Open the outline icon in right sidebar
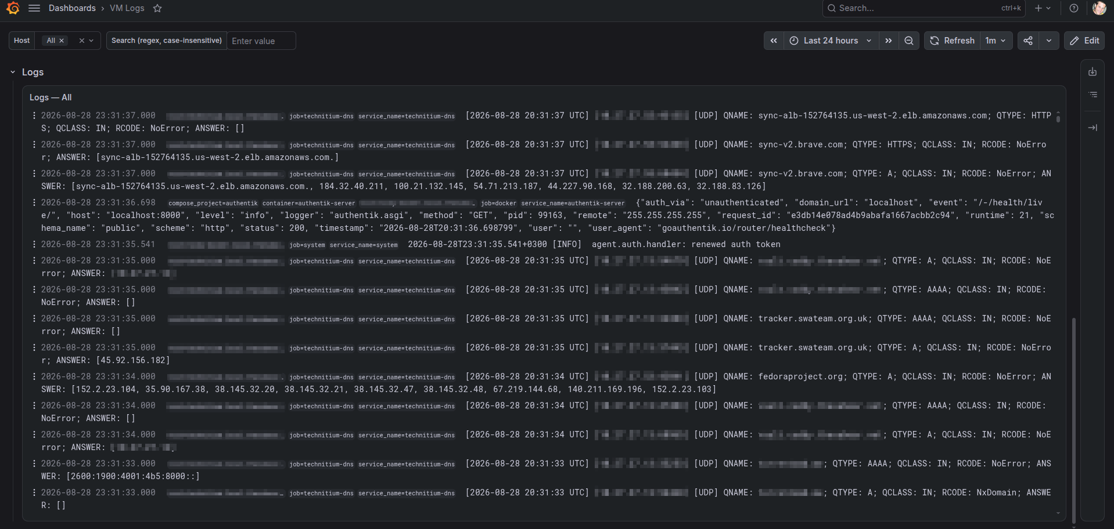 coord(1093,94)
